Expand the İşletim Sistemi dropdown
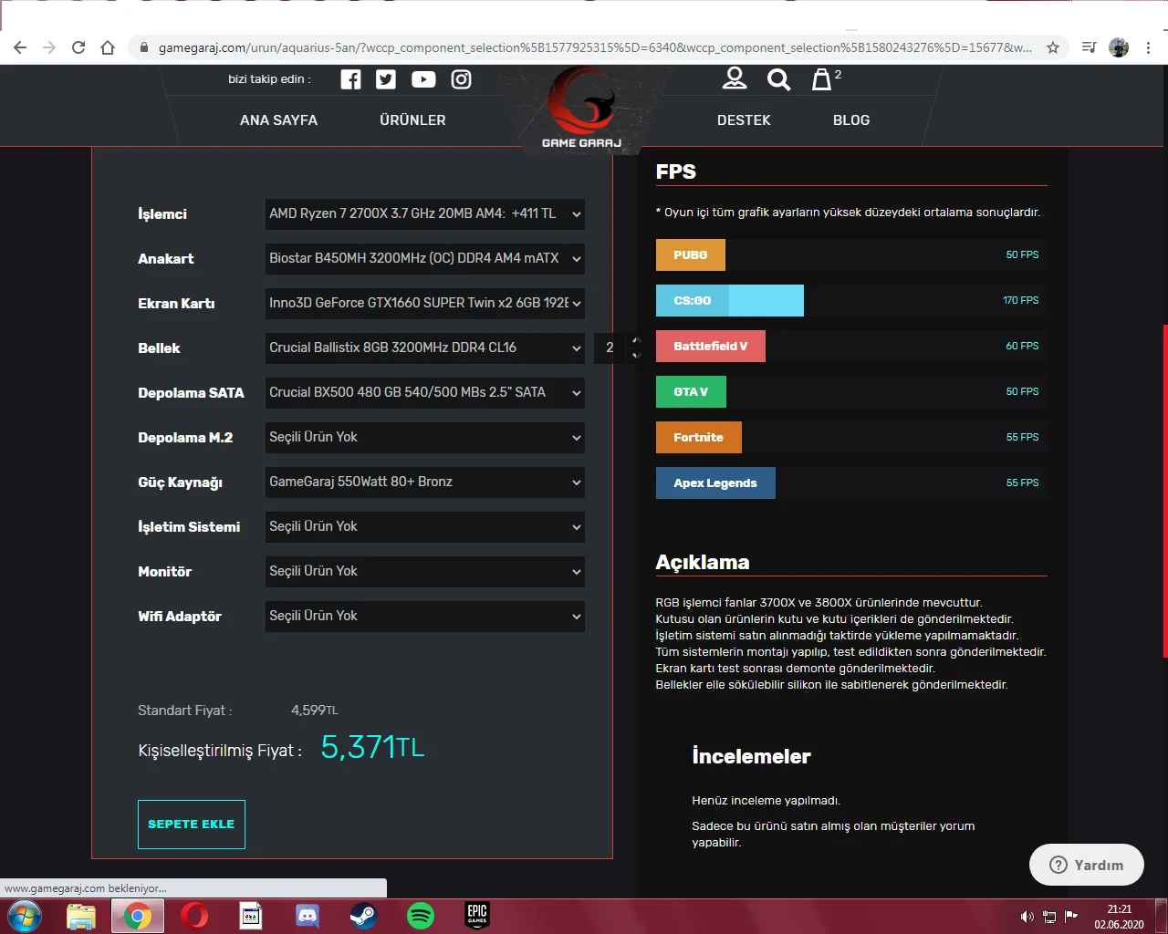Viewport: 1168px width, 934px height. [425, 526]
